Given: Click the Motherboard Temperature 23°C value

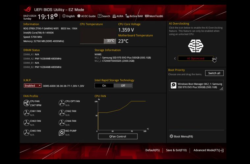Looking at the screenshot, I should [123, 41].
